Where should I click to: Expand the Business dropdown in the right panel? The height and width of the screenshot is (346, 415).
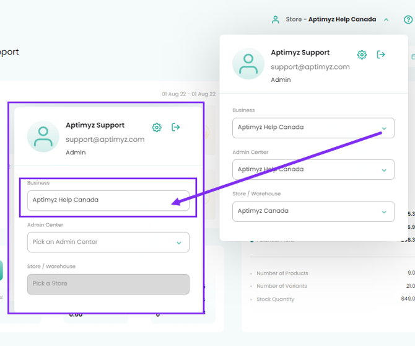[x=313, y=128]
